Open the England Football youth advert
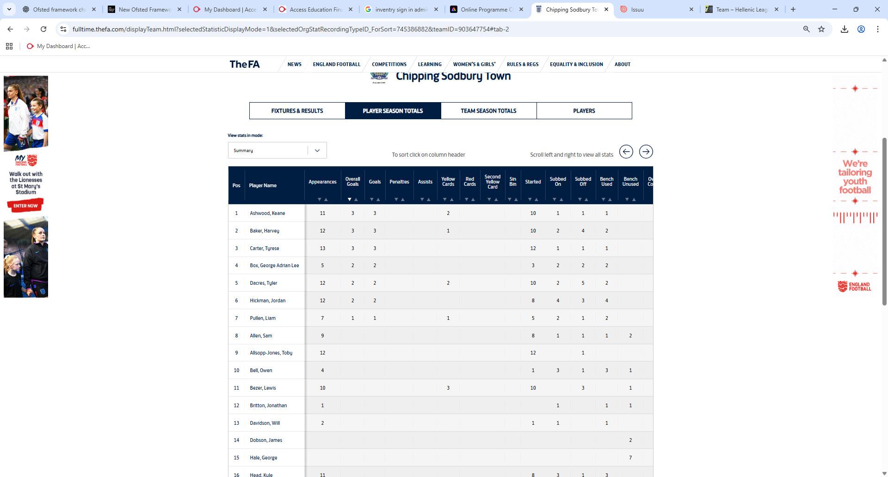This screenshot has height=477, width=888. 855,188
